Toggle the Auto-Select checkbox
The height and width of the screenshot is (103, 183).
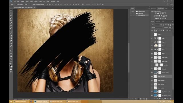click(17, 5)
